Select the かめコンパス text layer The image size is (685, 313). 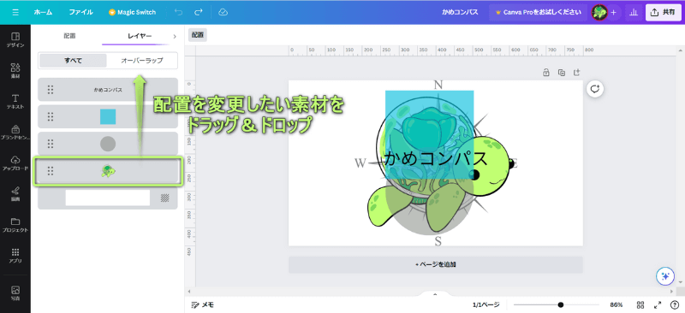[108, 90]
